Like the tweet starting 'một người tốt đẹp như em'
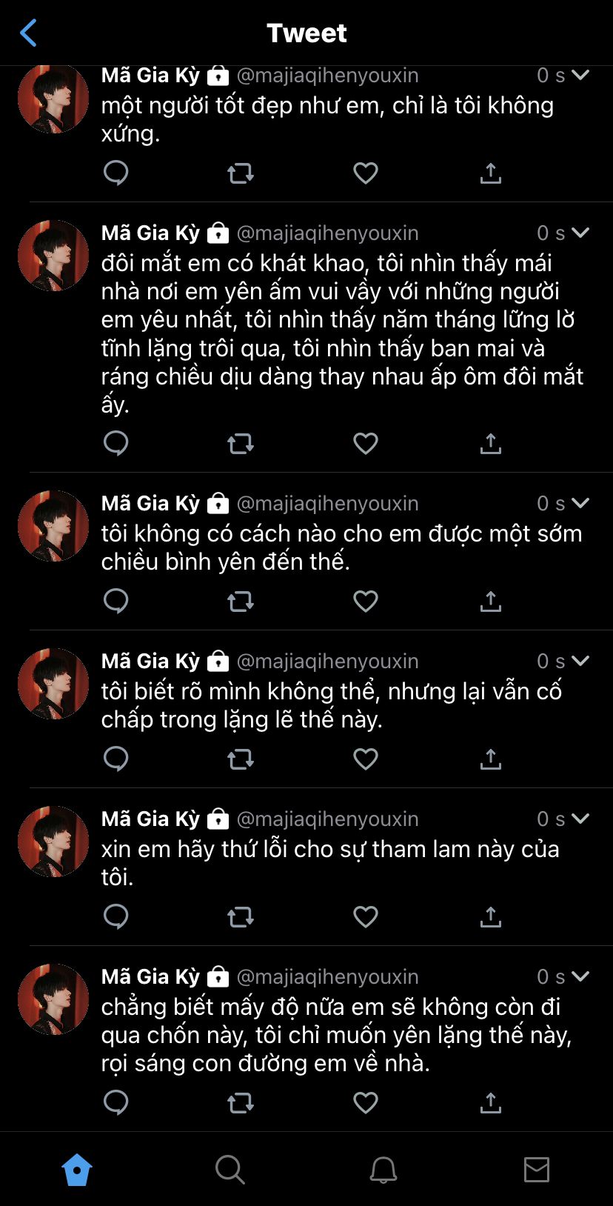This screenshot has height=1206, width=613. click(x=366, y=173)
